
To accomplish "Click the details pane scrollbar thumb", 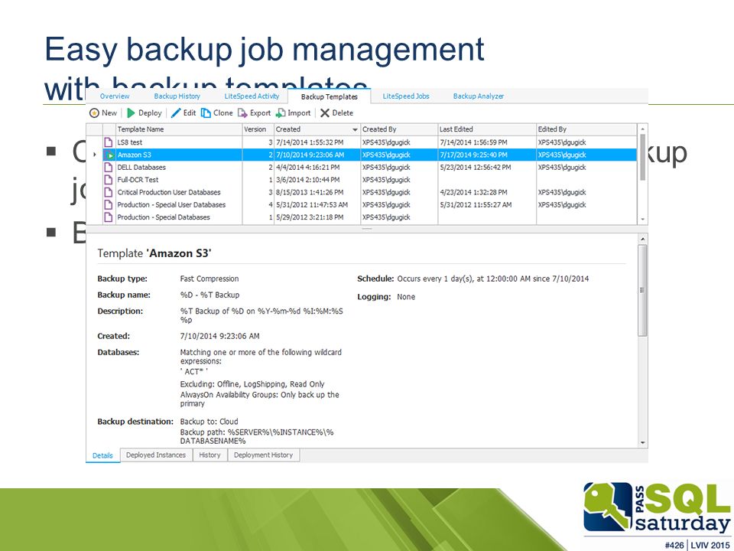I will coord(643,290).
